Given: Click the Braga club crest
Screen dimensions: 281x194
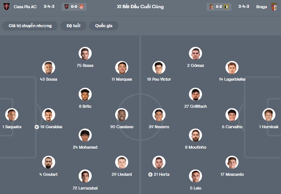Looking at the screenshot, I should coord(274,7).
